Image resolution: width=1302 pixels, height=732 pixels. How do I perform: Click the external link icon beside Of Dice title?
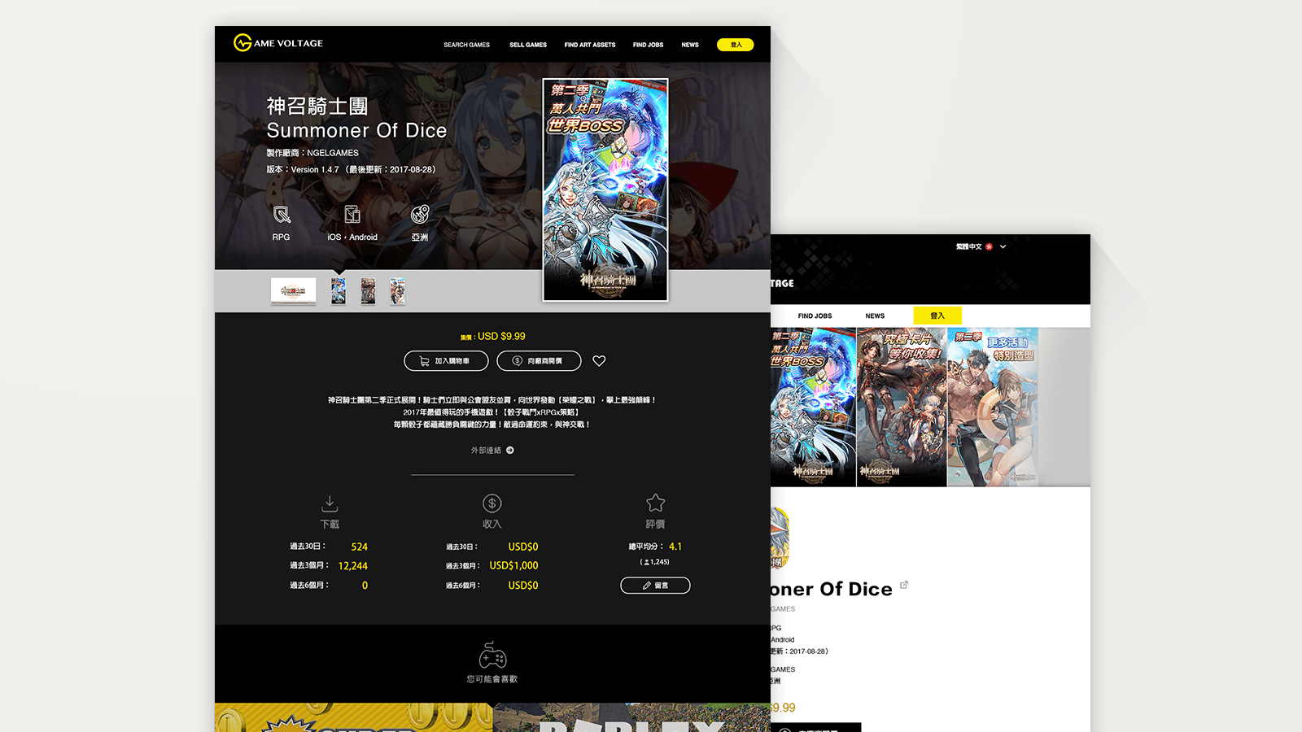[x=904, y=585]
